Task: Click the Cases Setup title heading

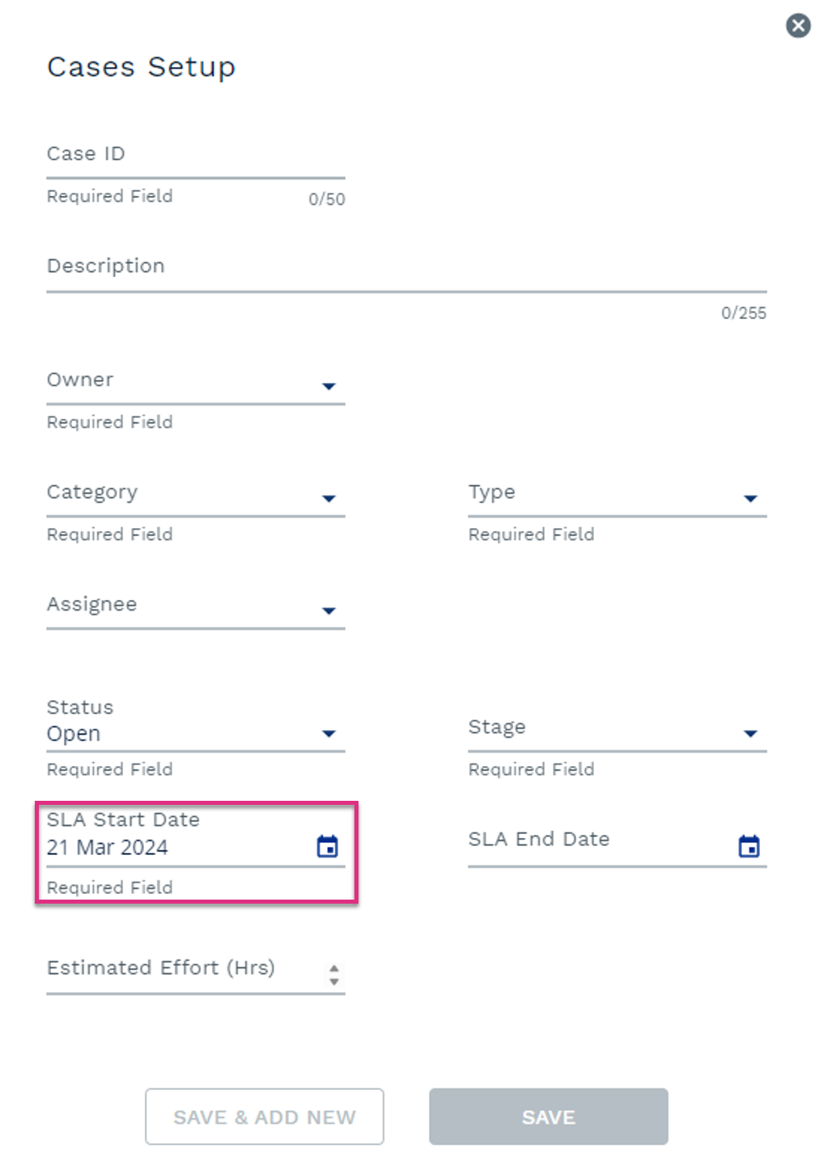Action: coord(142,67)
